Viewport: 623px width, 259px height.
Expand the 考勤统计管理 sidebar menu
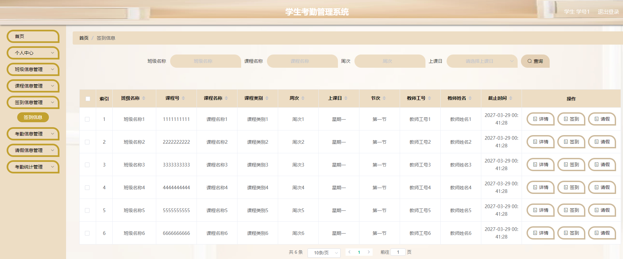click(x=33, y=167)
